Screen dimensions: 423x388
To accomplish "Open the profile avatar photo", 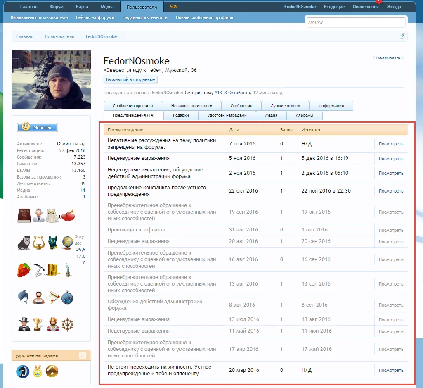I will 51,80.
